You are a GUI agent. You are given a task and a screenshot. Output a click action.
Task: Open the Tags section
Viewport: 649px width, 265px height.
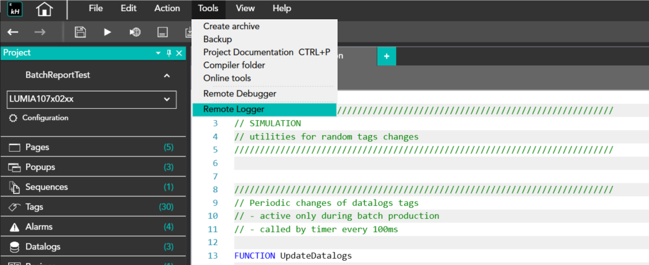click(34, 207)
